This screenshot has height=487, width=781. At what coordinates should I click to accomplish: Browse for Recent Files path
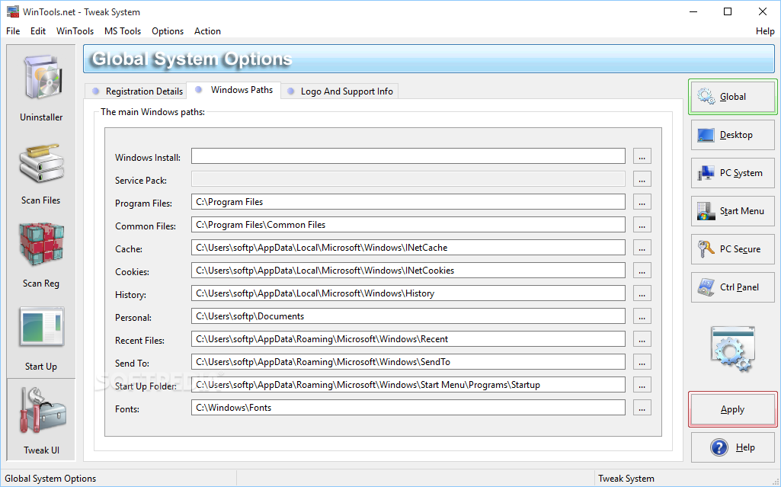(642, 340)
